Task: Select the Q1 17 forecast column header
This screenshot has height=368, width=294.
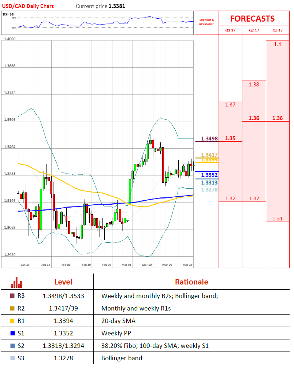Action: click(x=230, y=30)
